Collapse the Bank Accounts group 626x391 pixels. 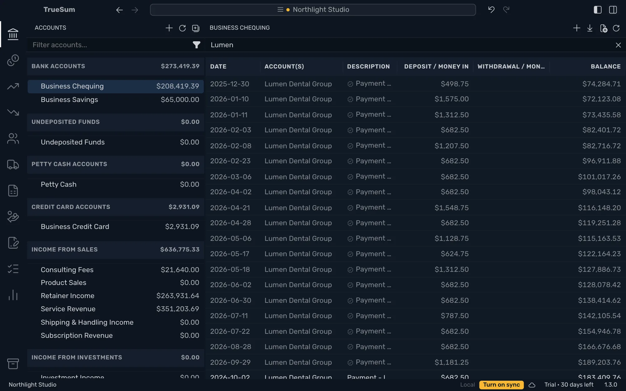click(115, 66)
